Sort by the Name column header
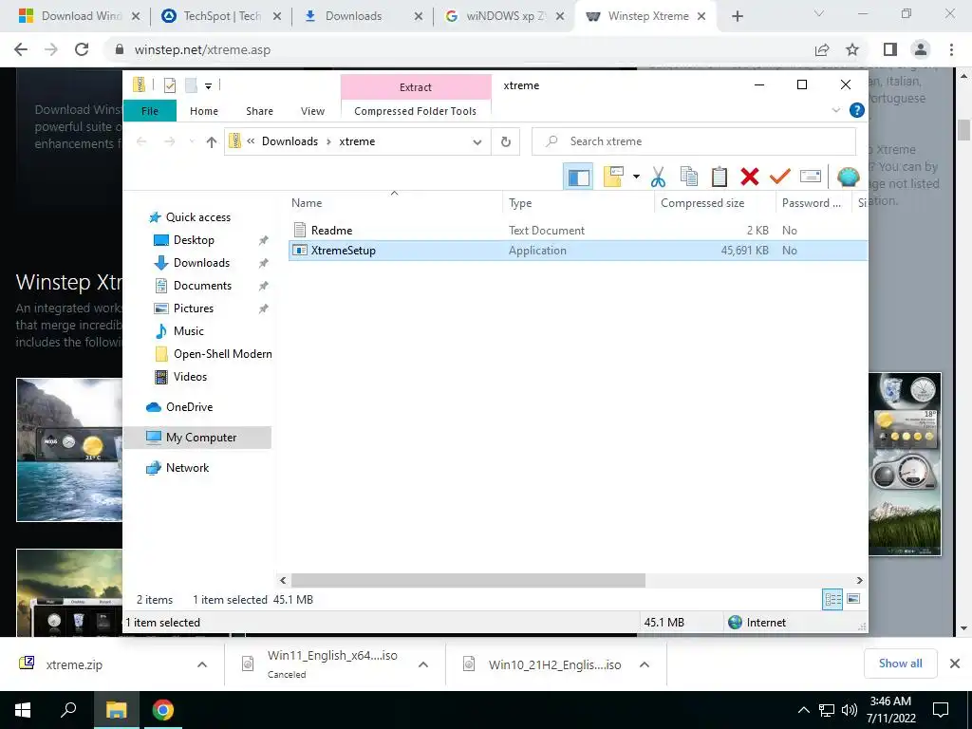The image size is (972, 729). pos(396,203)
